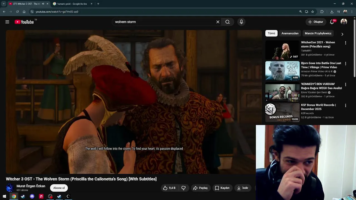356x200 pixels.
Task: Open a new Chrome tab
Action: (98, 4)
